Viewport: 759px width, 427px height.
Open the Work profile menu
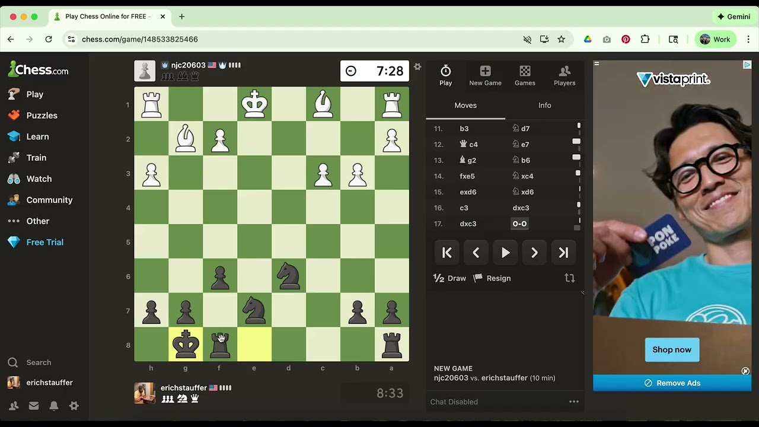pyautogui.click(x=715, y=39)
